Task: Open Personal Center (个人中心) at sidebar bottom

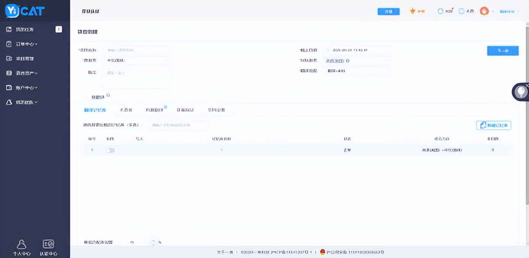Action: pos(21,247)
